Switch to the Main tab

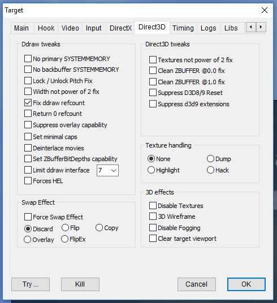tap(21, 28)
